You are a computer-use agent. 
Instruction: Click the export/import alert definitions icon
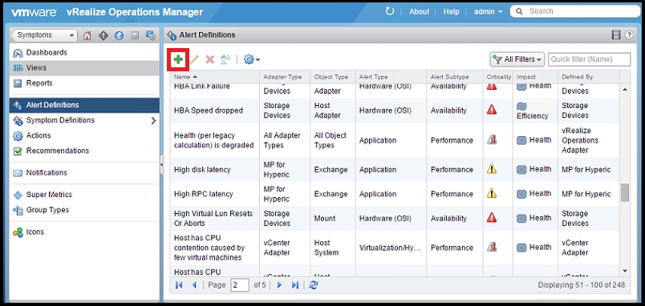click(x=225, y=59)
